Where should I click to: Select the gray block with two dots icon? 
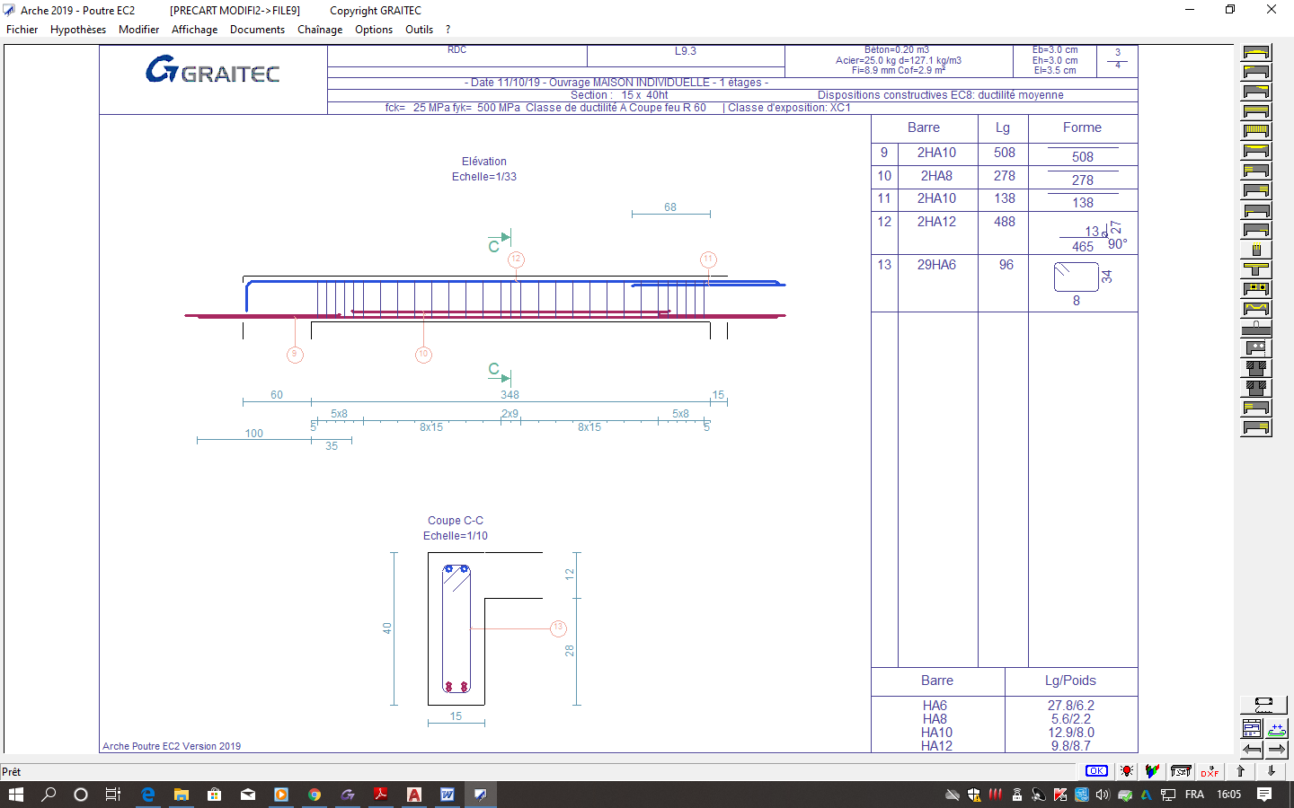[x=1256, y=348]
